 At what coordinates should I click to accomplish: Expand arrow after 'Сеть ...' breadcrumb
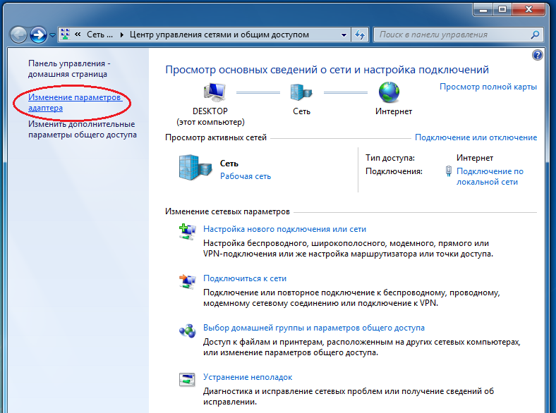121,35
